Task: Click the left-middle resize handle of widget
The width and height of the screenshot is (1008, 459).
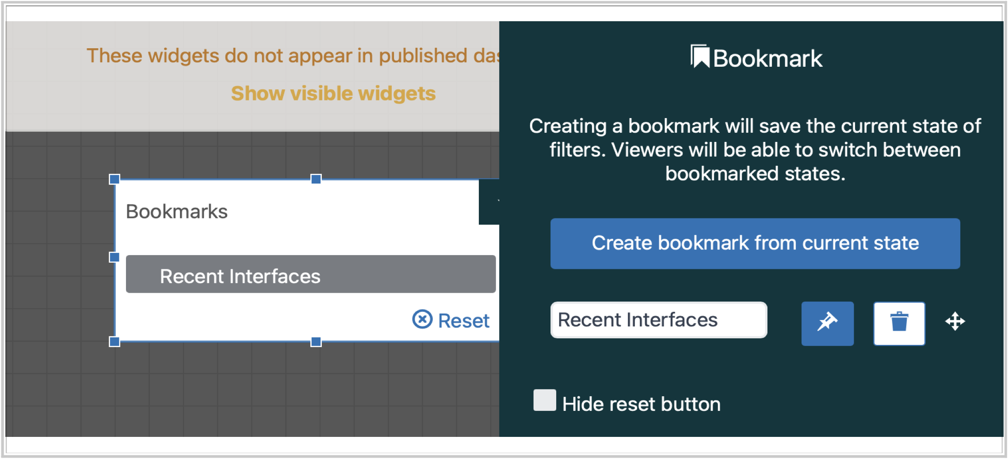Action: 115,257
